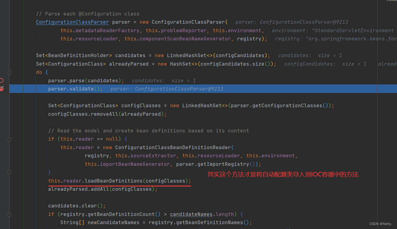The height and width of the screenshot is (229, 397).
Task: Click the hint "parser: ConfigurationClassParser@9213" on the highlighted line
Action: pos(167,89)
